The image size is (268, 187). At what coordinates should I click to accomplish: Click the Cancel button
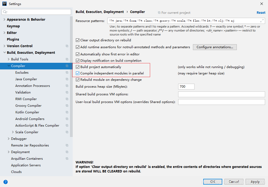234,181
